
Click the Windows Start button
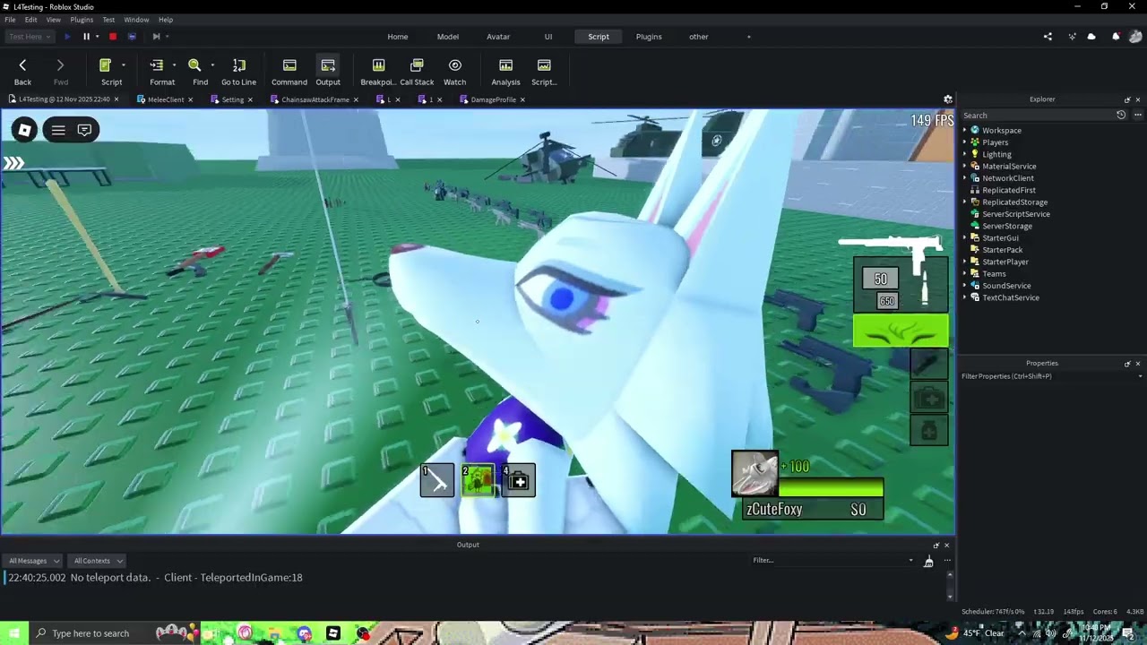[x=13, y=633]
